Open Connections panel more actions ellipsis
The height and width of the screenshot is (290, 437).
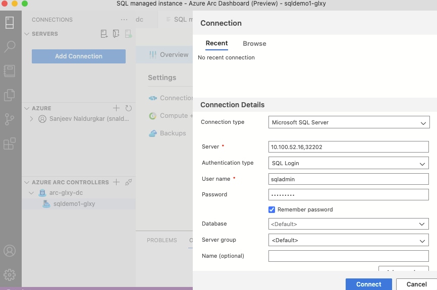pos(124,20)
